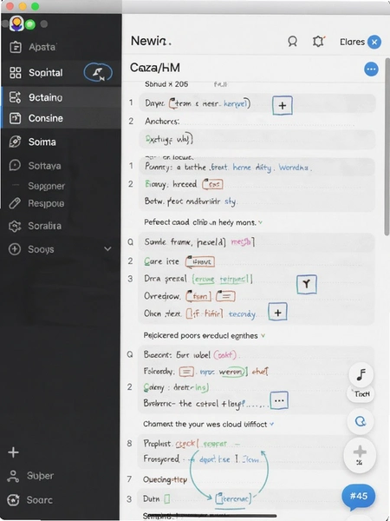Viewport: 390px width, 521px height.
Task: Click the Caza/HM heading
Action: coord(155,68)
